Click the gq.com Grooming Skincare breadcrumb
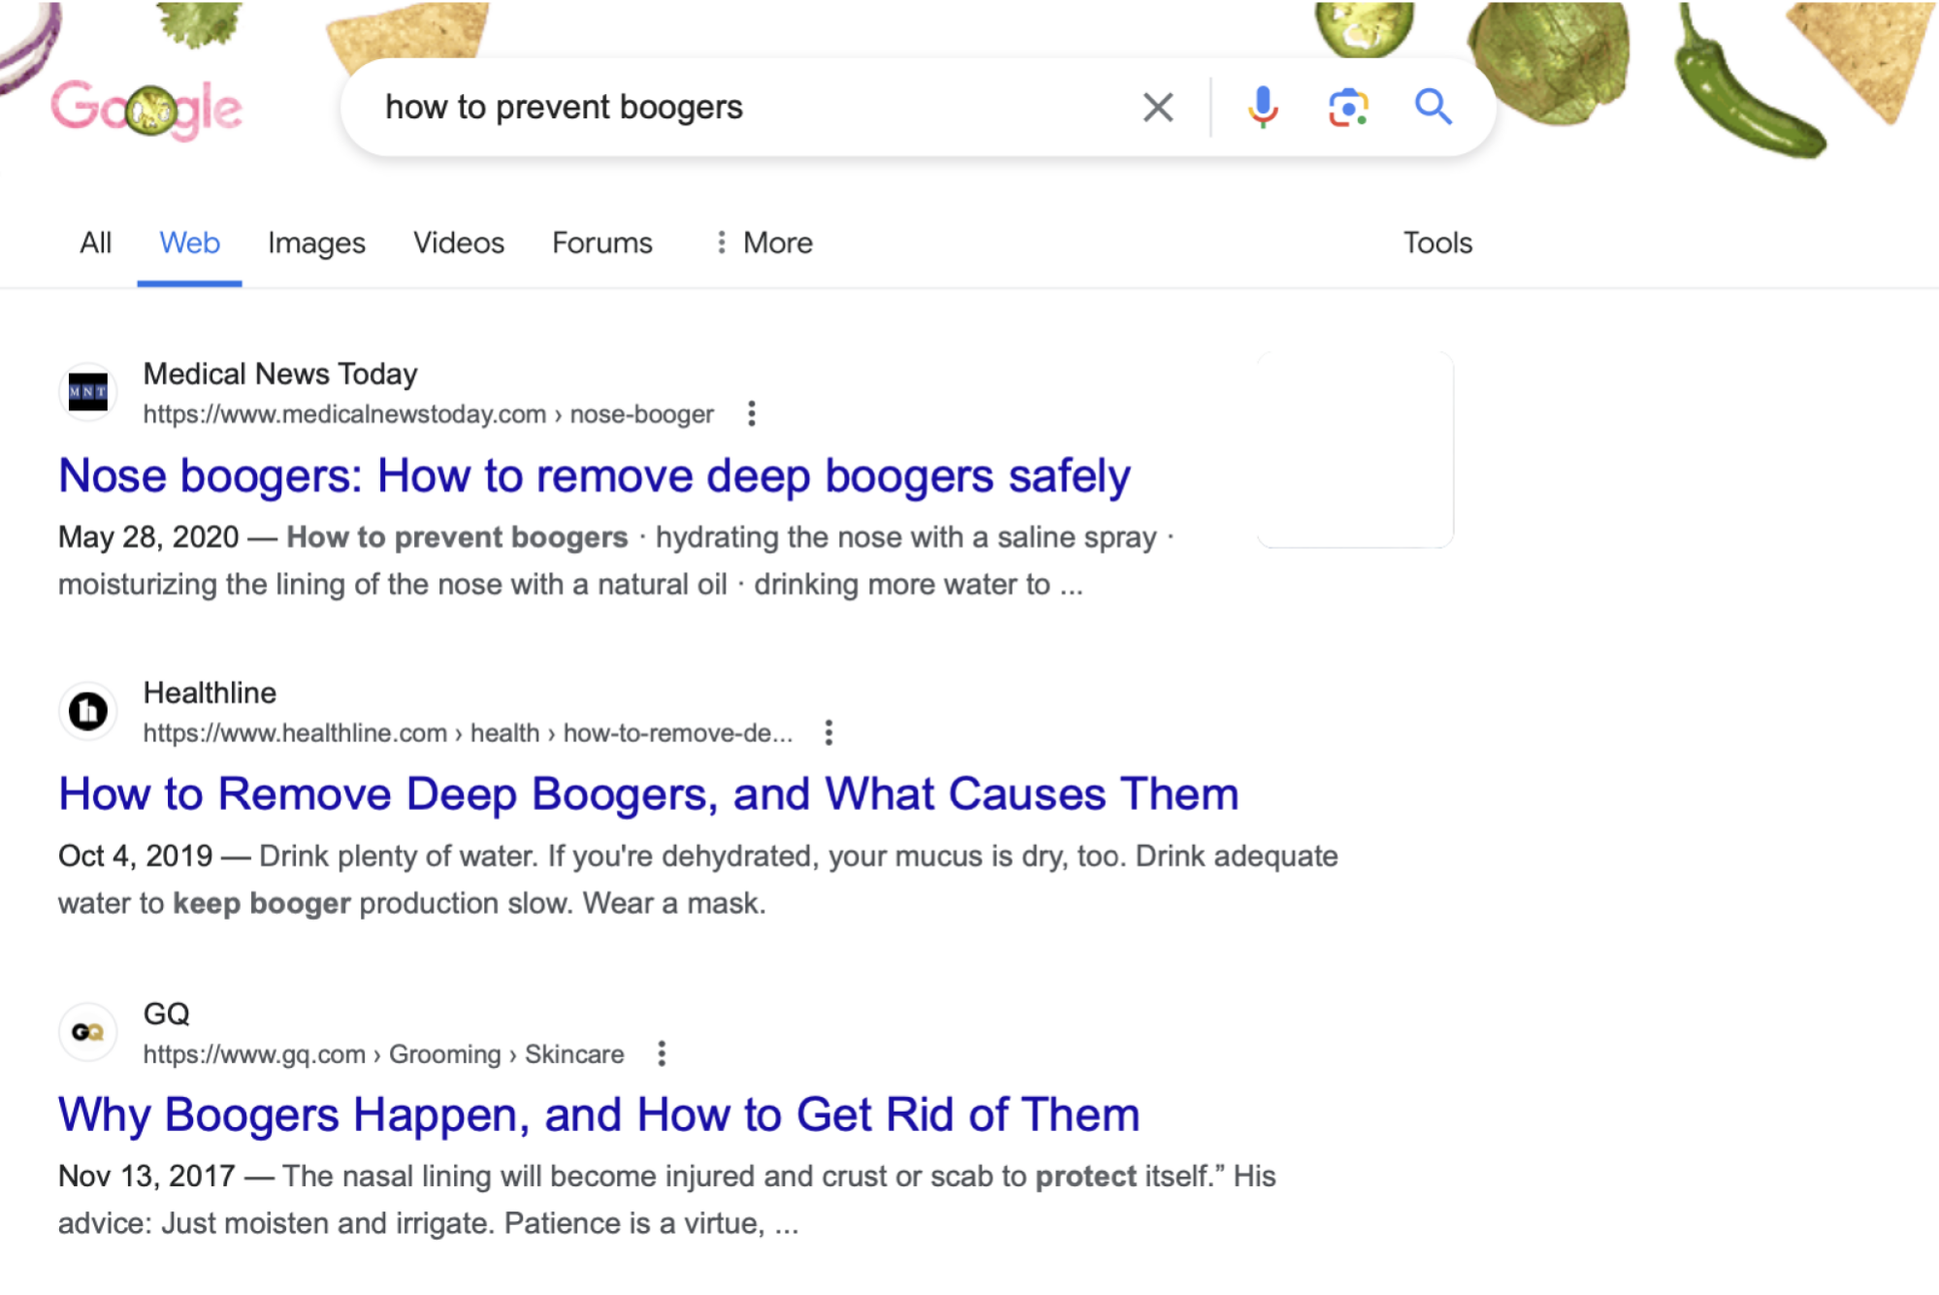 (x=383, y=1054)
